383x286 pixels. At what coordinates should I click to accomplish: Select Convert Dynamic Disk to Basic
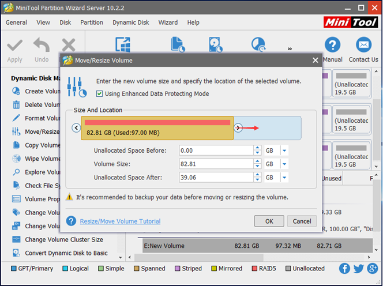[60, 253]
